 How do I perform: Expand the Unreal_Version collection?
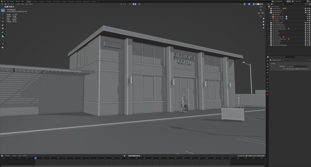pyautogui.click(x=269, y=9)
